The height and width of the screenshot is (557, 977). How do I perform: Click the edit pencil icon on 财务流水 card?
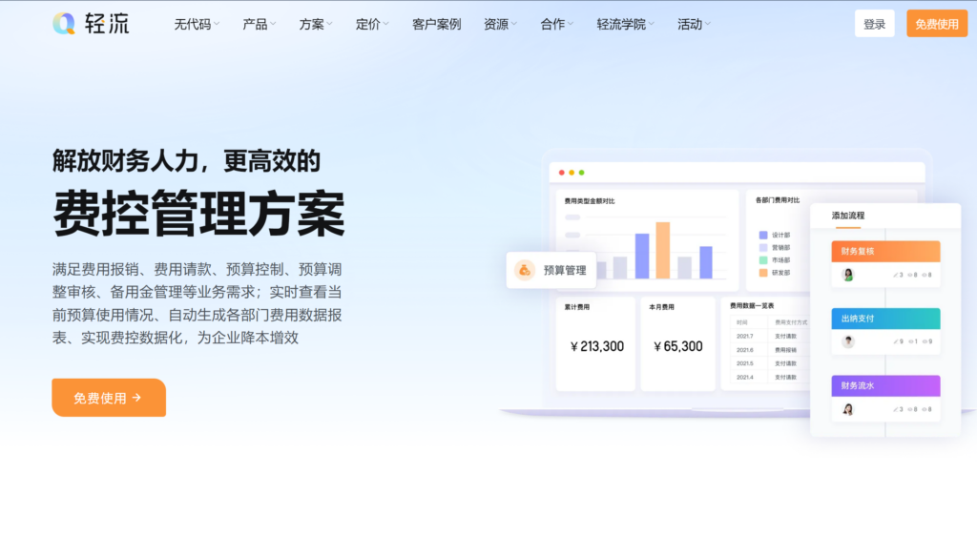894,409
